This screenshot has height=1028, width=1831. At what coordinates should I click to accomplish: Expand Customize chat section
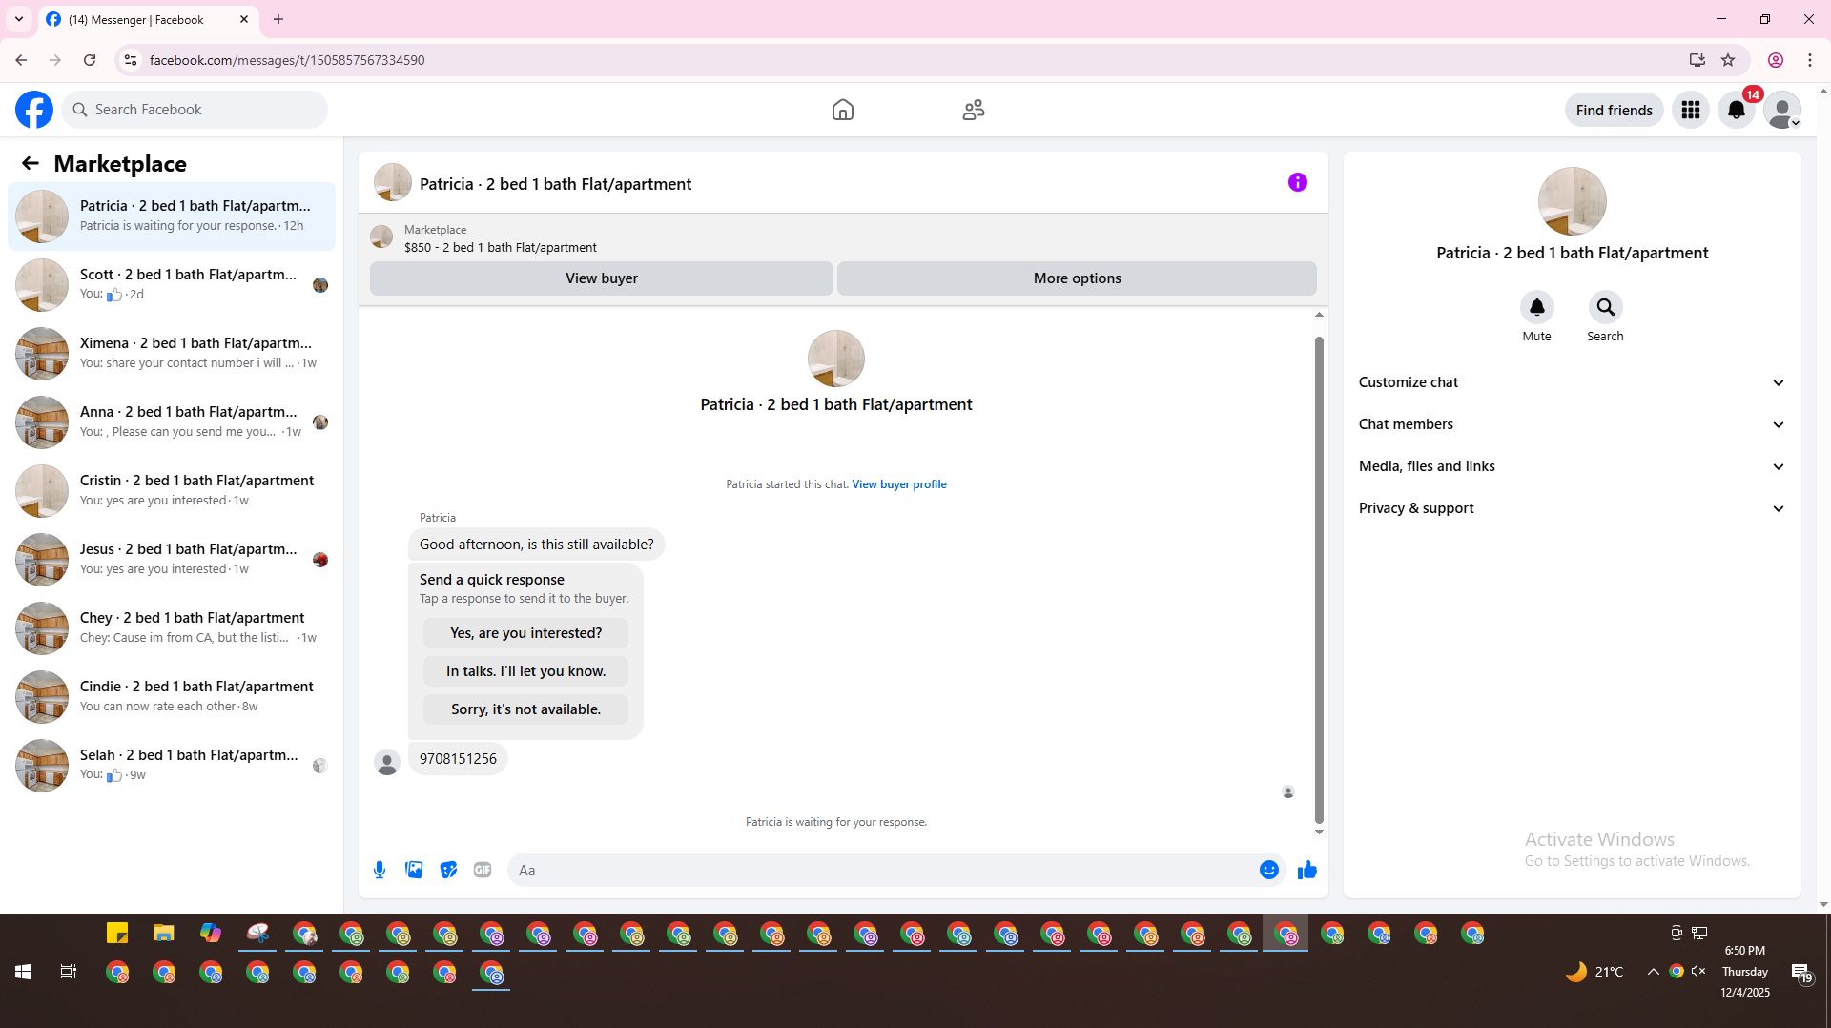[x=1572, y=382]
